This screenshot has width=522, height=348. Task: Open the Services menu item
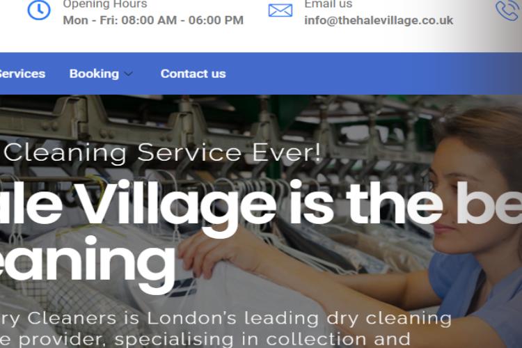pos(22,74)
